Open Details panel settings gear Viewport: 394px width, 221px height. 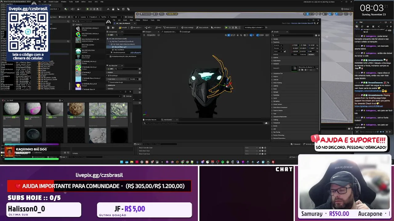point(319,35)
